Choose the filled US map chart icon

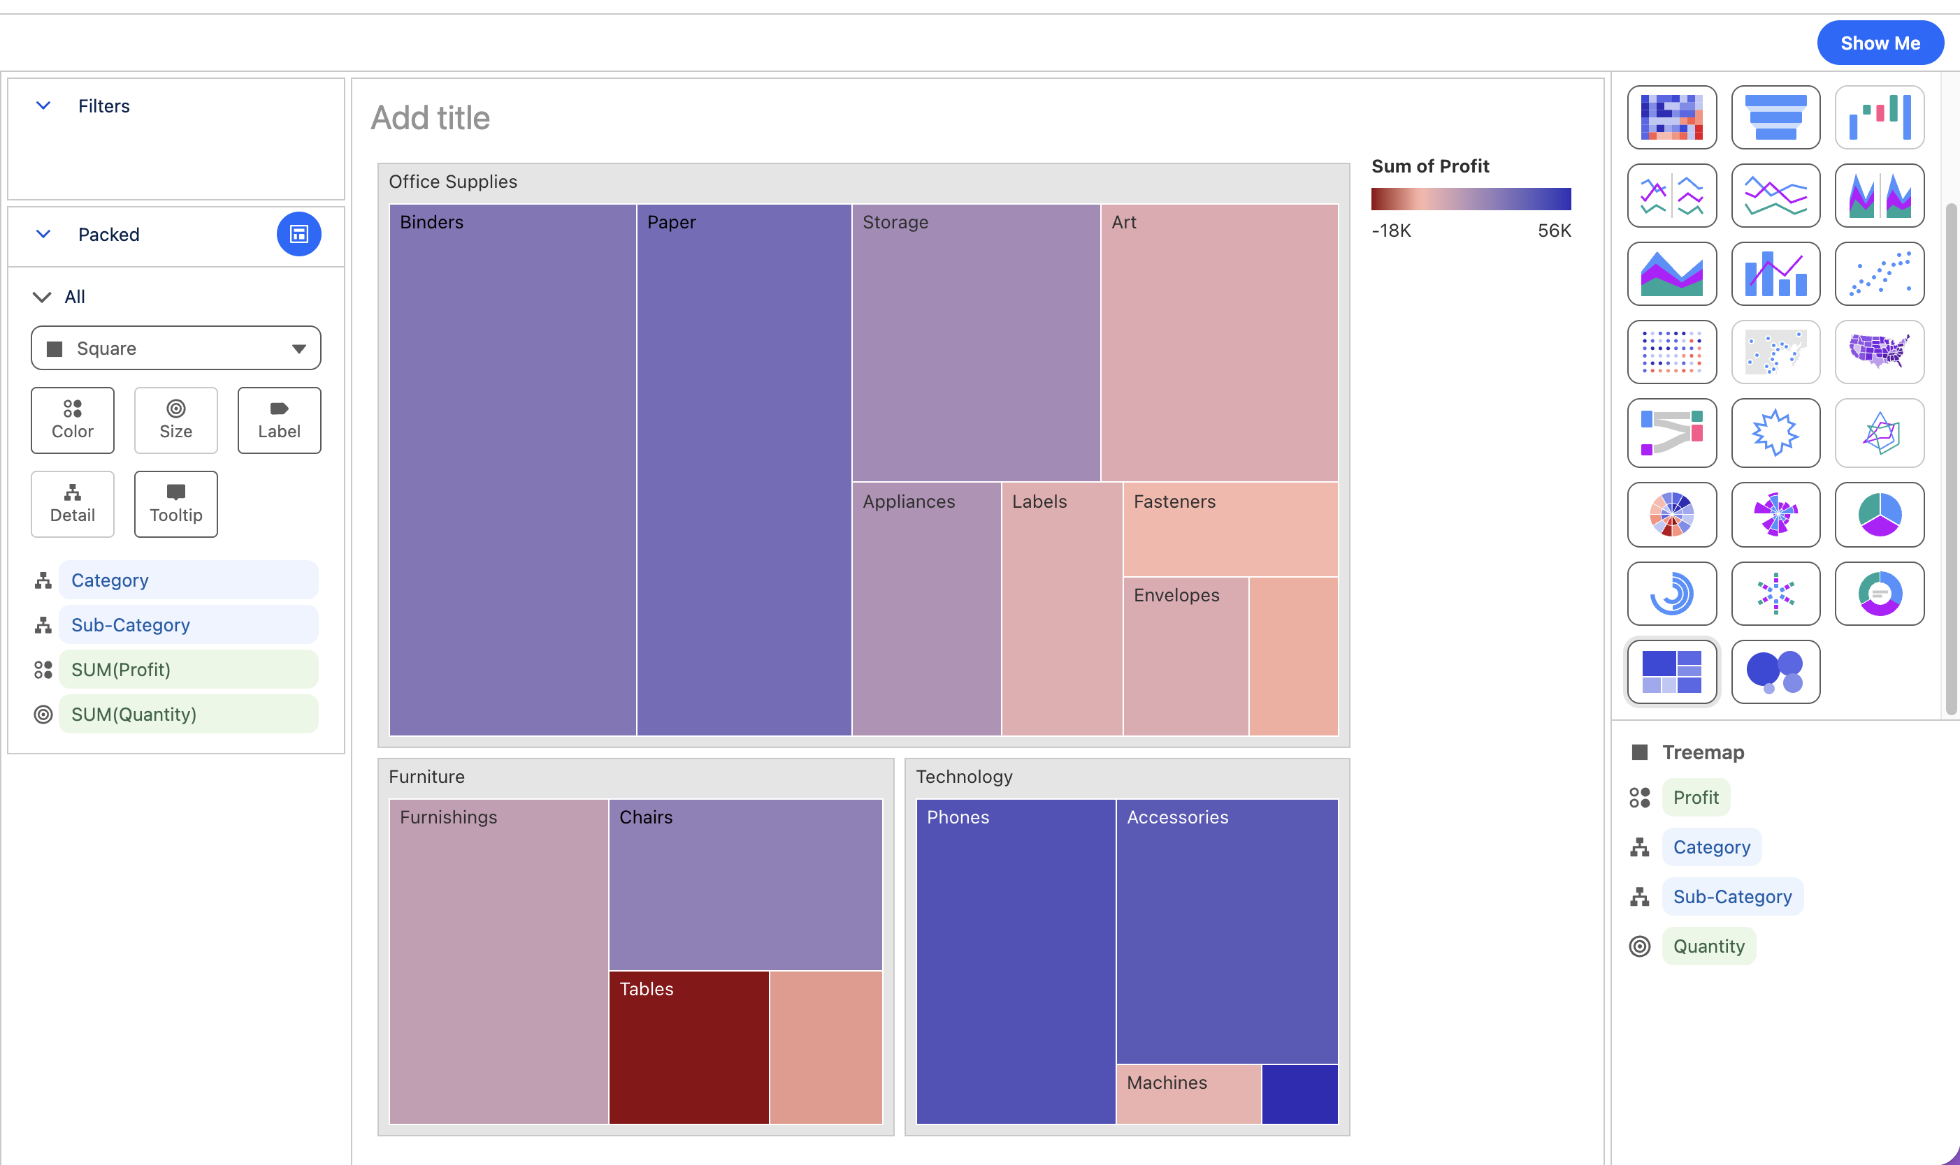(1879, 352)
